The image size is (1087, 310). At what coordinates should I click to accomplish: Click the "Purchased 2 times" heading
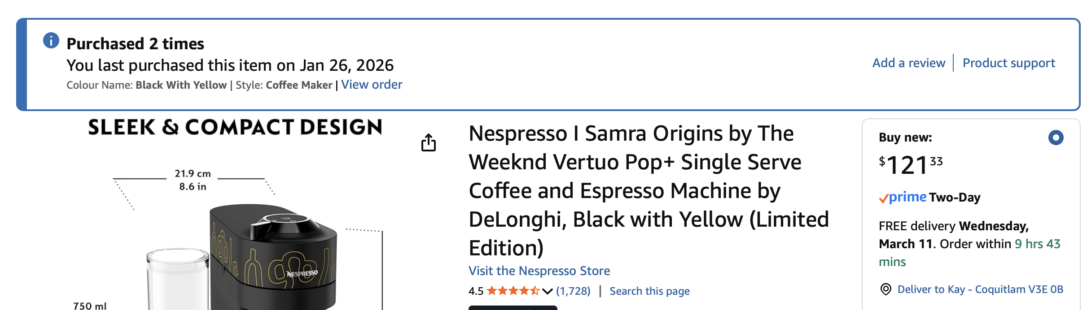(135, 44)
